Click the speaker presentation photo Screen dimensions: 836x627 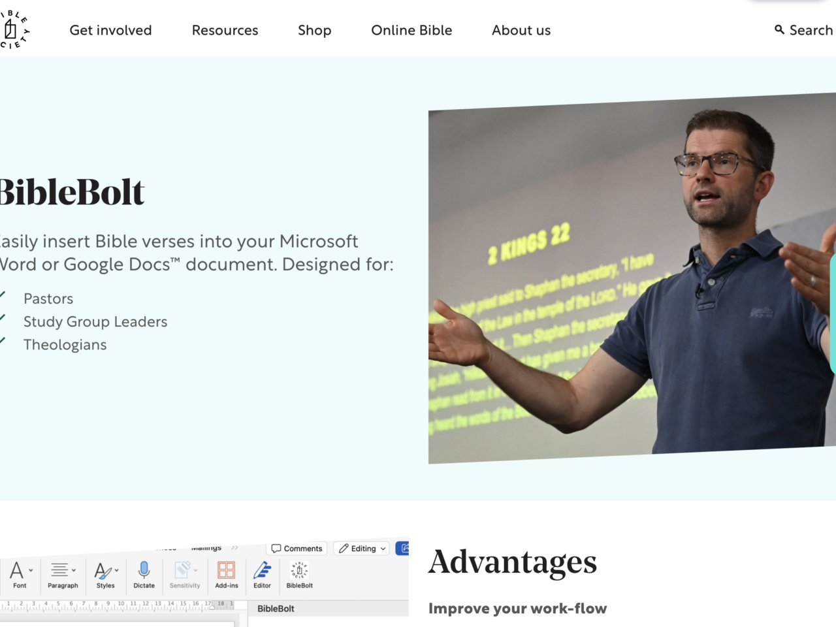pos(632,278)
